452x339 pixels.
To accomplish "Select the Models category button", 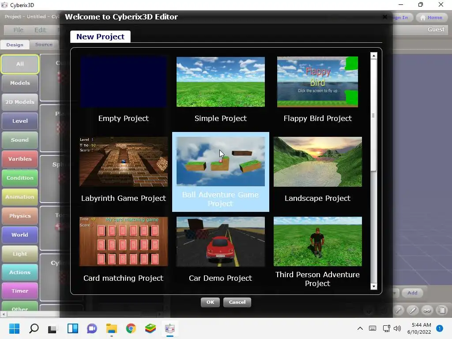I will coord(20,83).
